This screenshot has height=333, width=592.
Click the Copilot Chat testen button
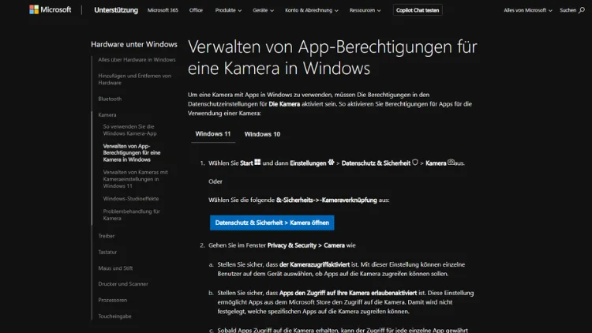click(x=418, y=10)
